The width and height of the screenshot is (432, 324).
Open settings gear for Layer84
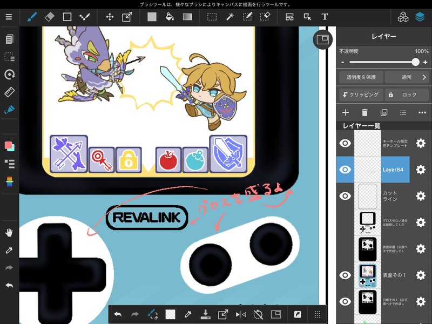421,170
